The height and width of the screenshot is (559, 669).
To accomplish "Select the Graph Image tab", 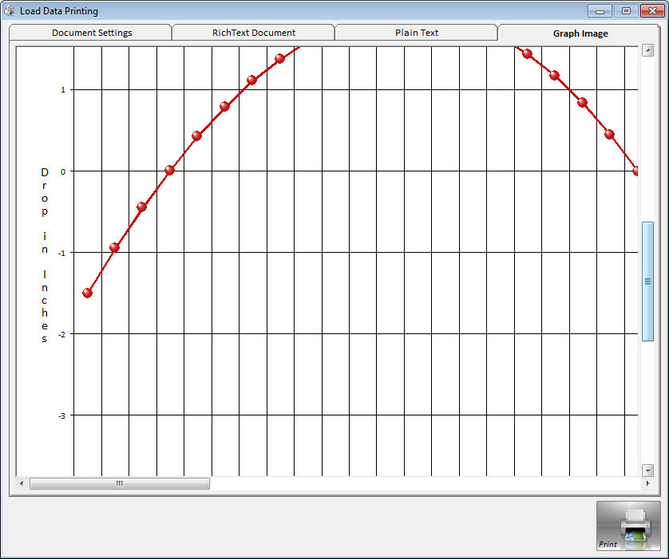I will coord(580,33).
